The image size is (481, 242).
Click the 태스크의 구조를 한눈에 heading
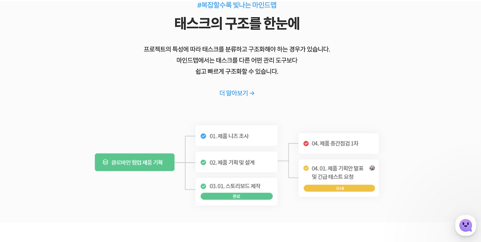pyautogui.click(x=237, y=24)
